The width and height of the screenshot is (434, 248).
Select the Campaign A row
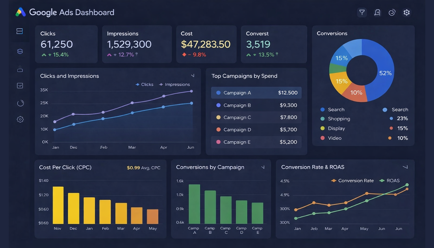(256, 93)
